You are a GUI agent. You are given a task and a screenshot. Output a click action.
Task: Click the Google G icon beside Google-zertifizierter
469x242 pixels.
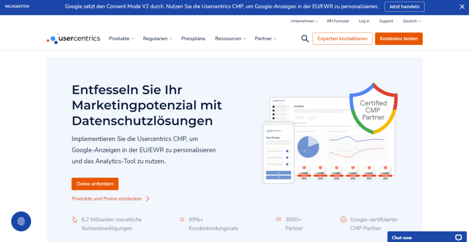(343, 220)
